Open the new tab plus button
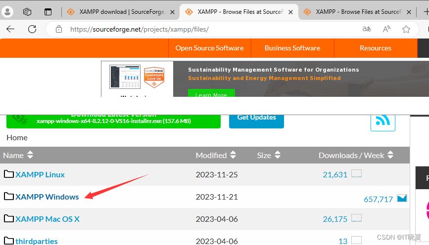This screenshot has height=245, width=429. 426,12
